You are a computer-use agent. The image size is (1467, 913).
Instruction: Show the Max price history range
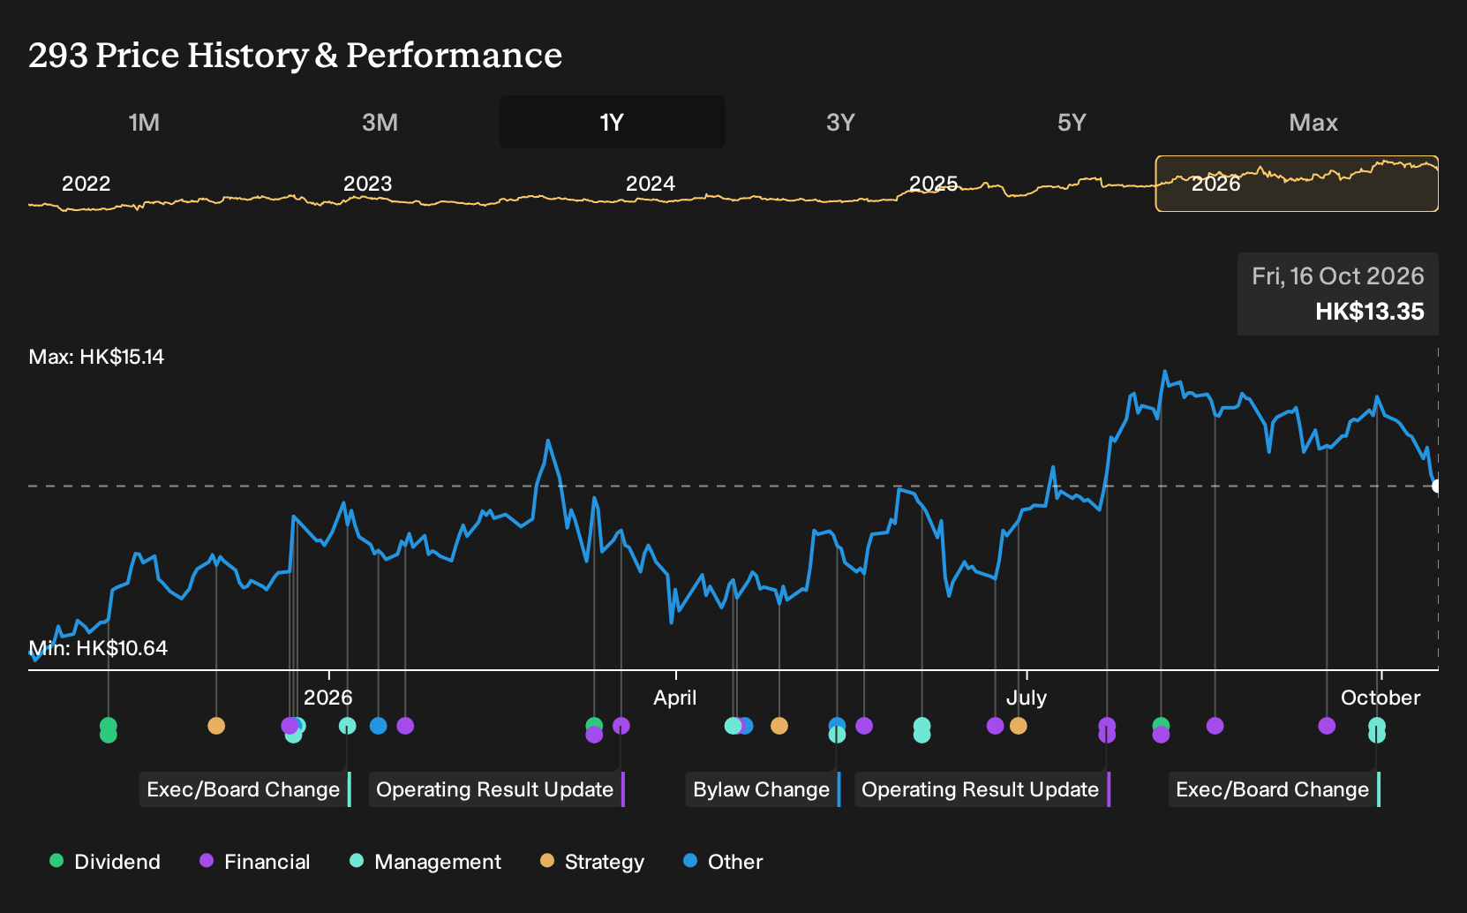[1313, 122]
